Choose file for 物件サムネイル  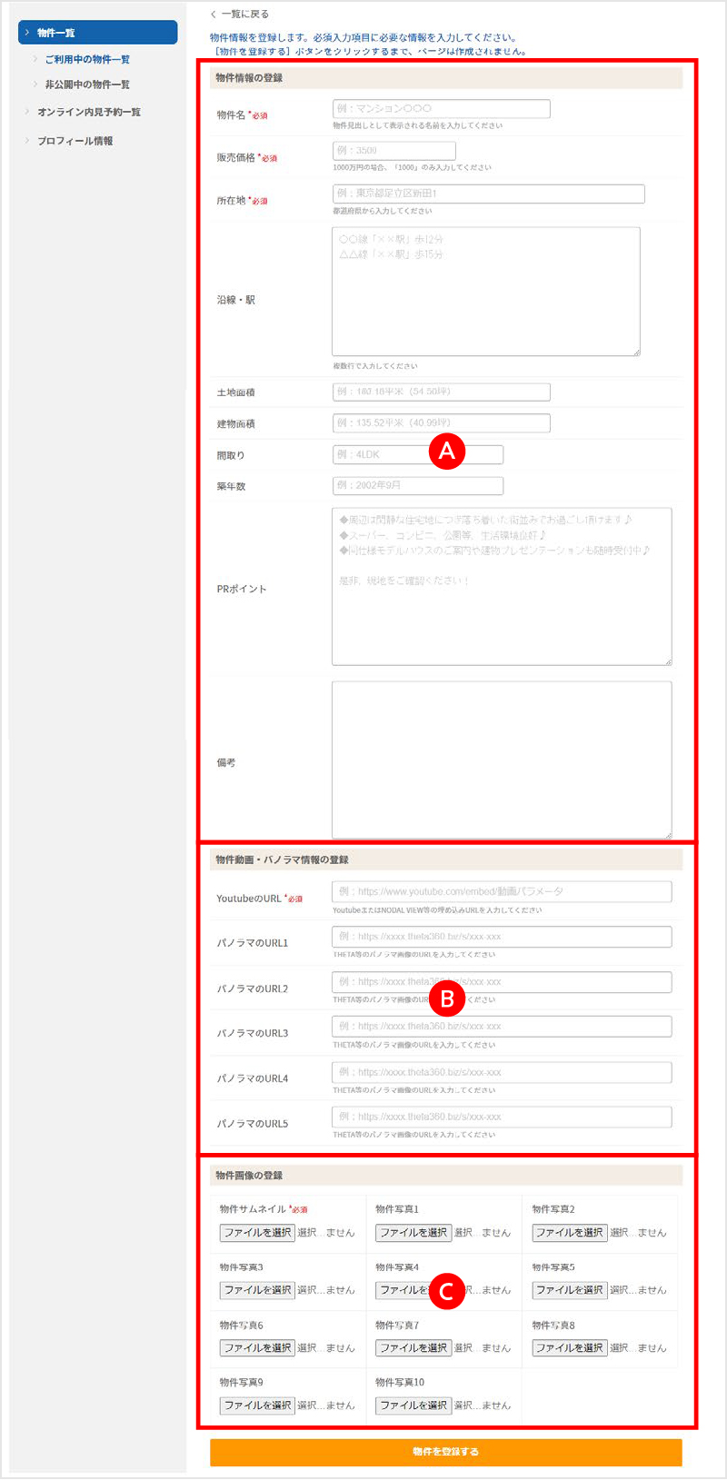coord(257,1233)
